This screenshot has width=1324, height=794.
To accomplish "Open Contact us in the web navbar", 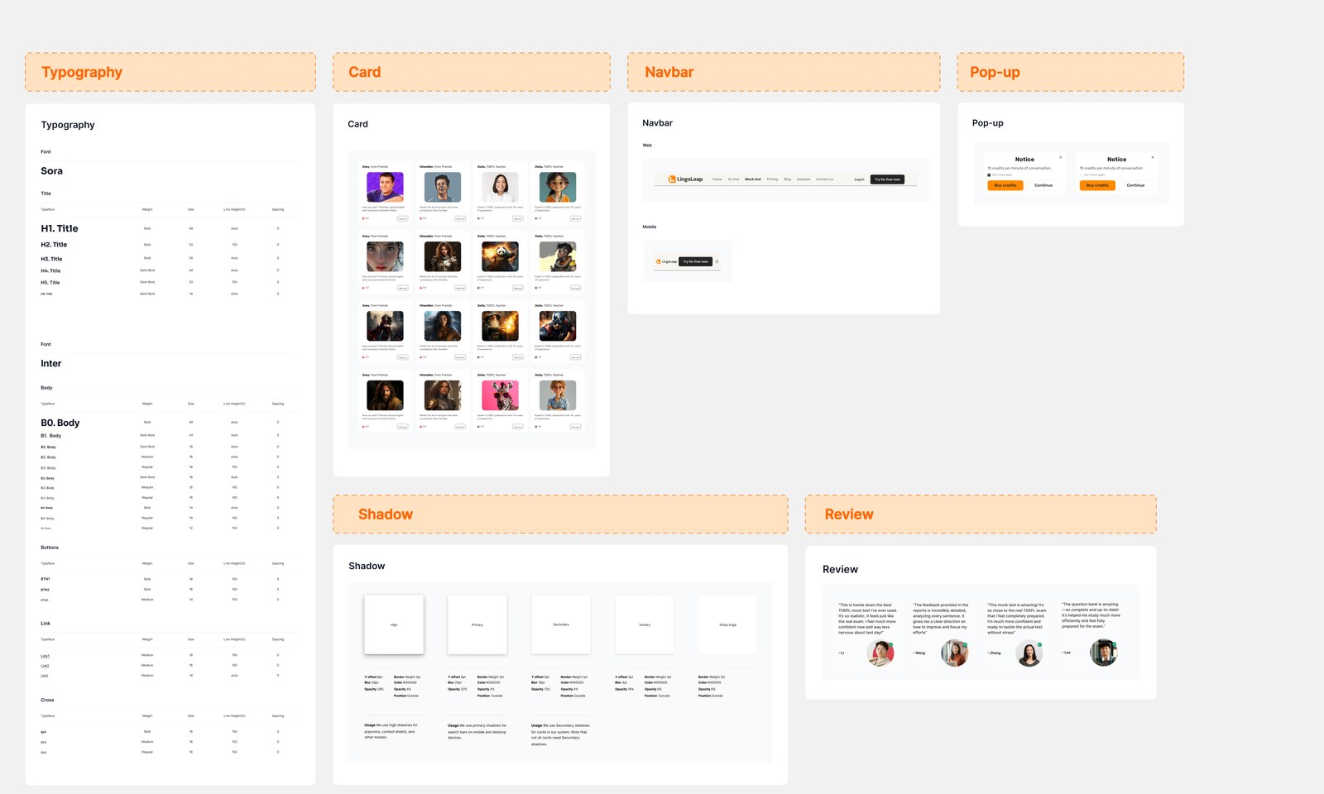I will click(x=824, y=179).
